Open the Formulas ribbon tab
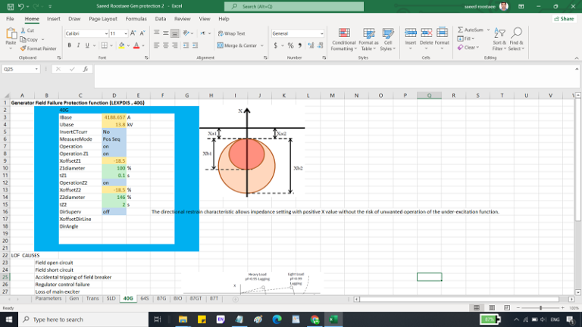 point(136,18)
